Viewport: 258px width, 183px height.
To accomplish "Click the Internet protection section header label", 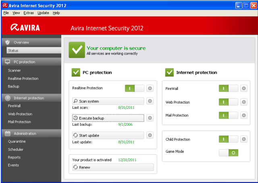I will (29, 98).
